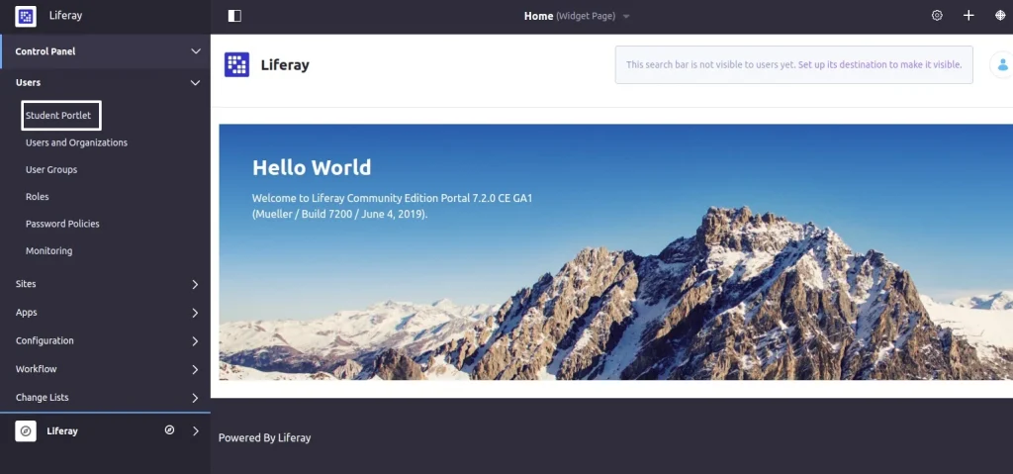
Task: Click the plus icon to add widgets
Action: (x=968, y=16)
